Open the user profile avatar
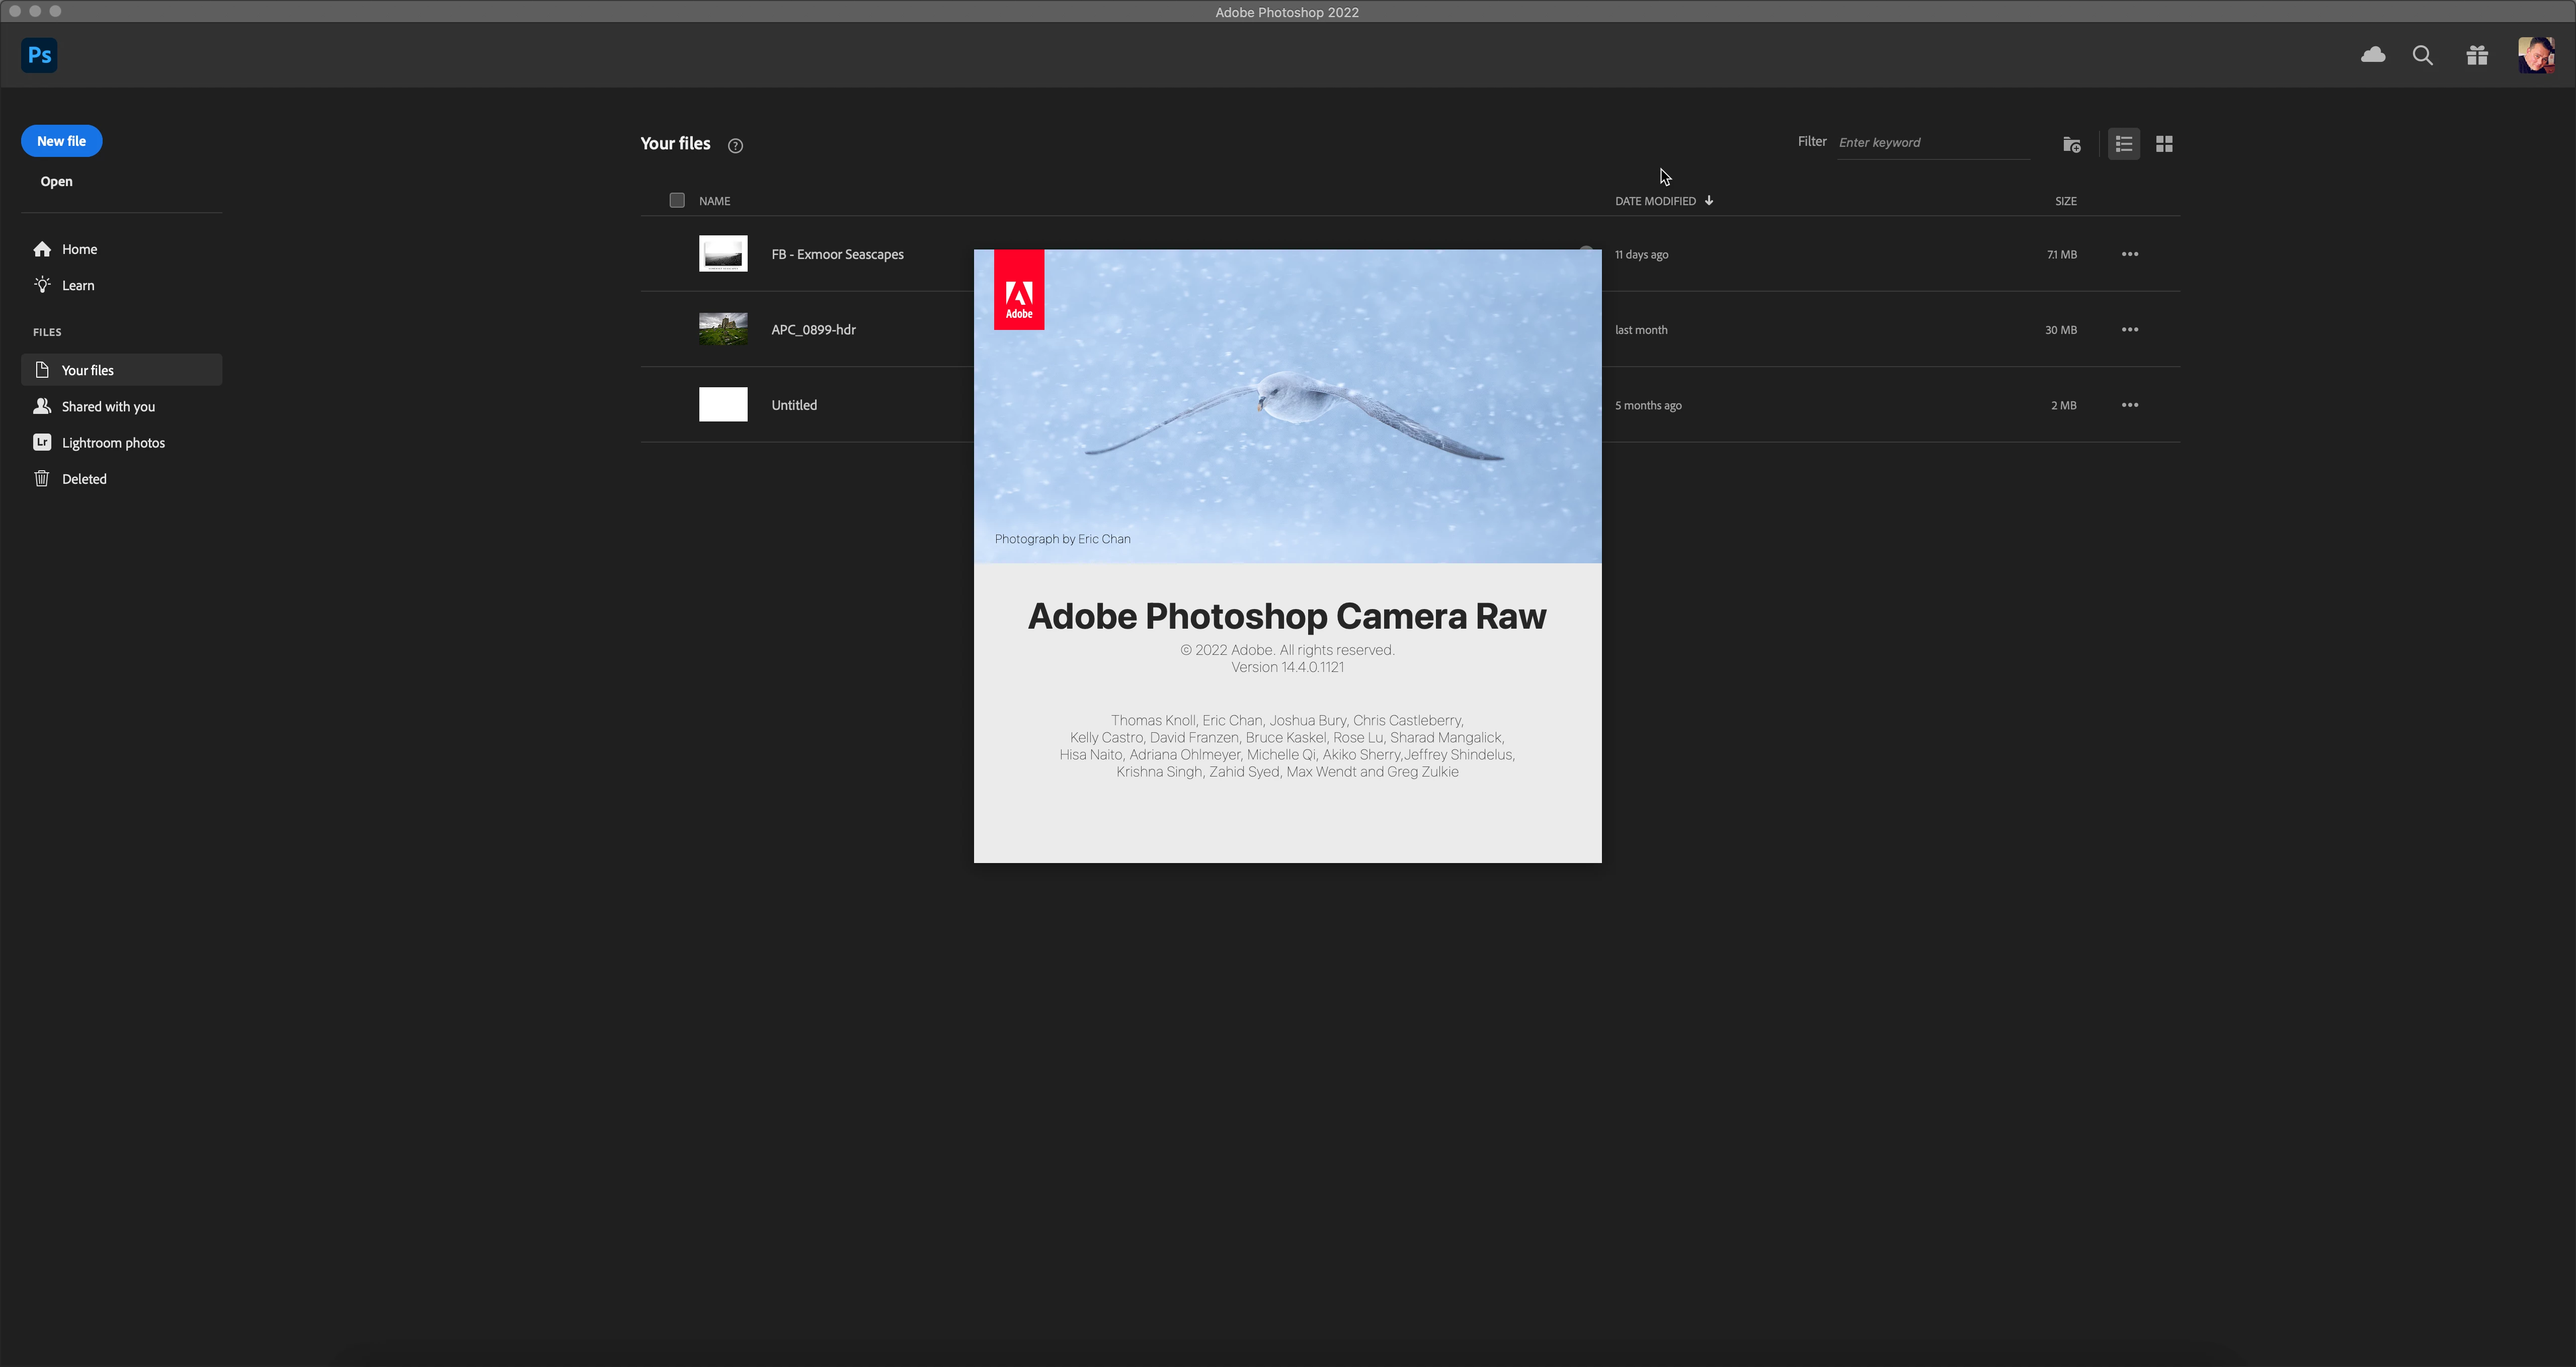 (x=2535, y=55)
